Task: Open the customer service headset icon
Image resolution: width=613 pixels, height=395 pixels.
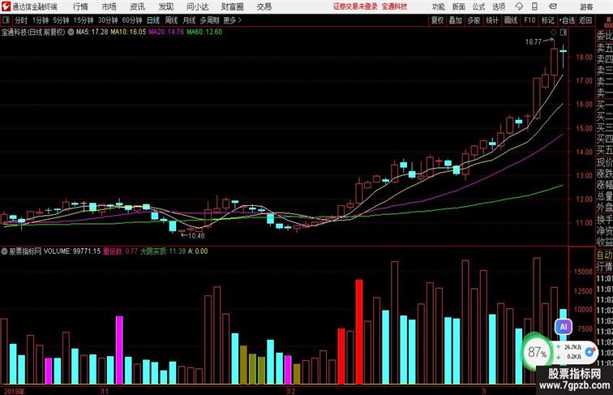Action: pyautogui.click(x=519, y=6)
